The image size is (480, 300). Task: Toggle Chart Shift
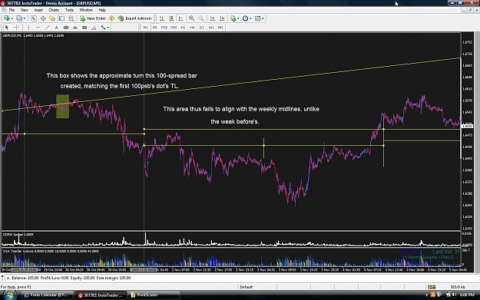(222, 18)
